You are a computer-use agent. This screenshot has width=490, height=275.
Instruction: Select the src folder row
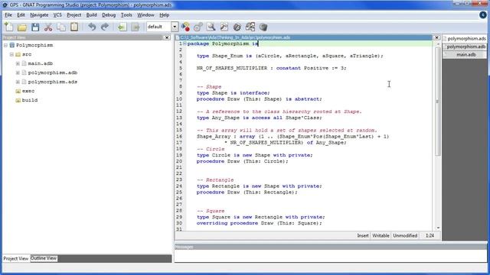tap(27, 54)
